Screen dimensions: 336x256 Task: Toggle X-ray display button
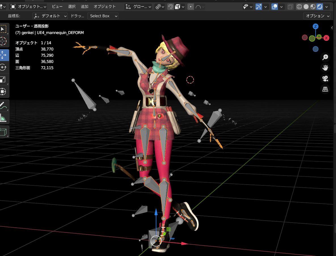pos(290,7)
